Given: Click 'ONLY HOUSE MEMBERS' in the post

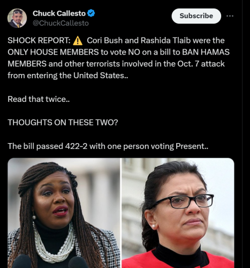Looking at the screenshot, I should (x=53, y=52).
